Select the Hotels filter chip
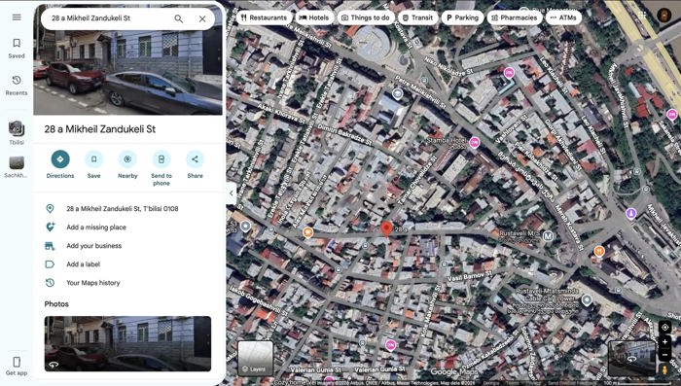 pyautogui.click(x=314, y=18)
